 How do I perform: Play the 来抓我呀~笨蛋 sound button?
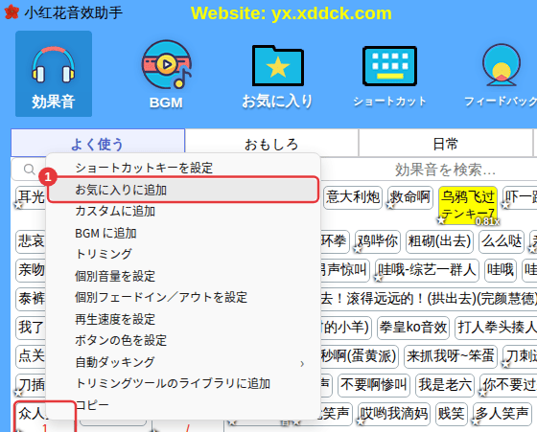pos(451,356)
